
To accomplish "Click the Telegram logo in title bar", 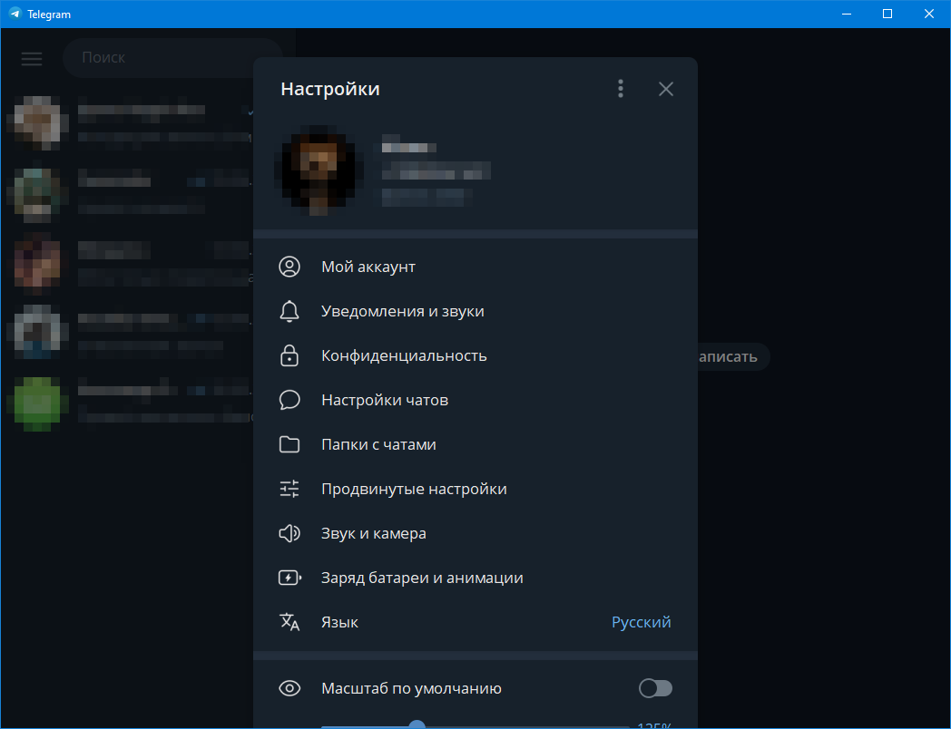I will click(15, 14).
